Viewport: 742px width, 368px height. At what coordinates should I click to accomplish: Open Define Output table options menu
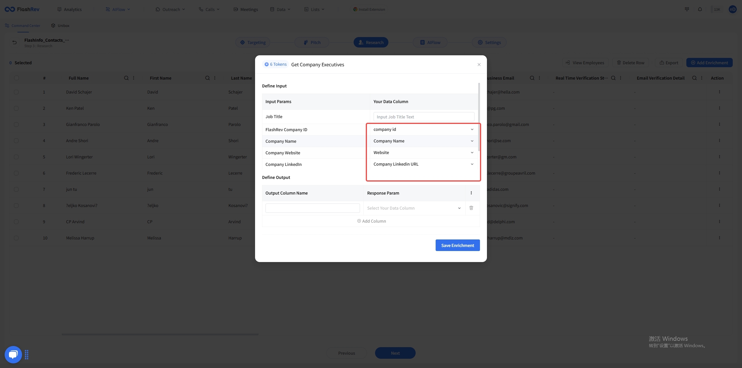(x=471, y=193)
